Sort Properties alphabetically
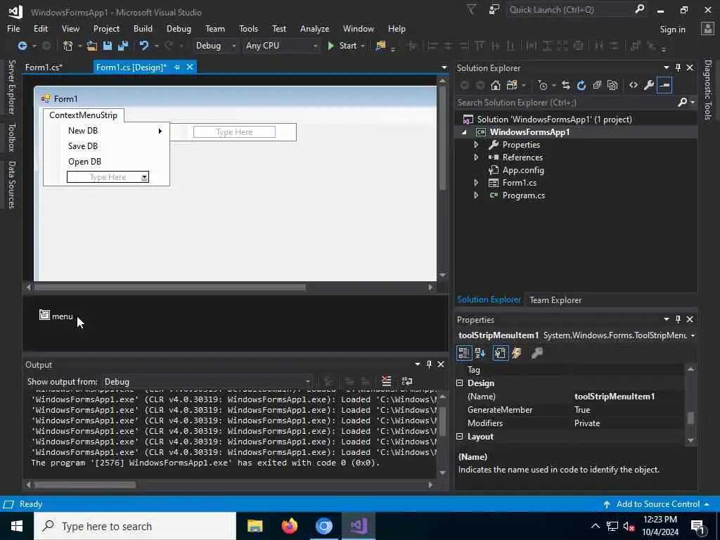This screenshot has width=720, height=540. pos(480,353)
